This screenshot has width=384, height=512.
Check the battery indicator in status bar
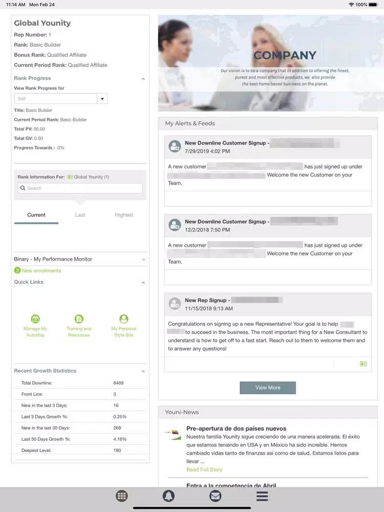[373, 5]
